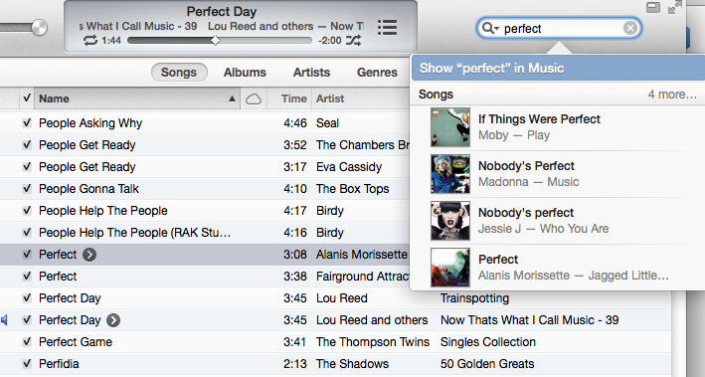Open the Up Next list icon
This screenshot has width=705, height=377.
[387, 28]
